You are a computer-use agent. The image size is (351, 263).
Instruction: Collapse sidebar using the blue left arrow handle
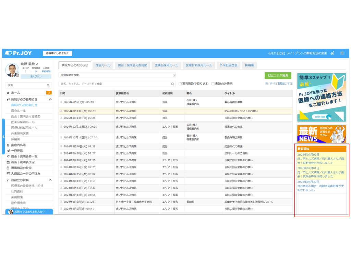click(x=3, y=137)
